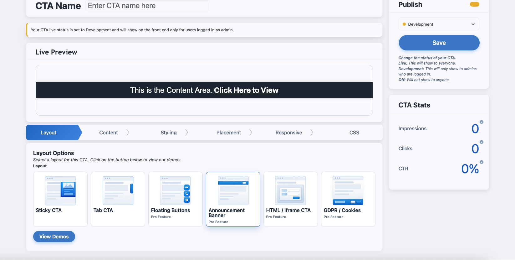This screenshot has height=260, width=515.
Task: Click the 'Click Here to View' link
Action: 246,90
